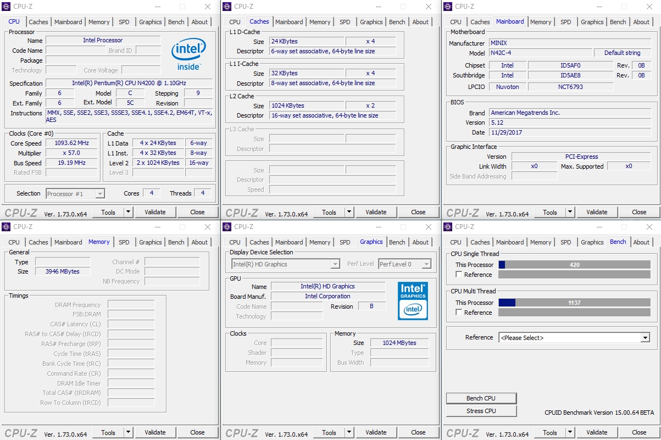The image size is (661, 440).
Task: Click the LPCIO chip value NCT6793
Action: [x=571, y=87]
